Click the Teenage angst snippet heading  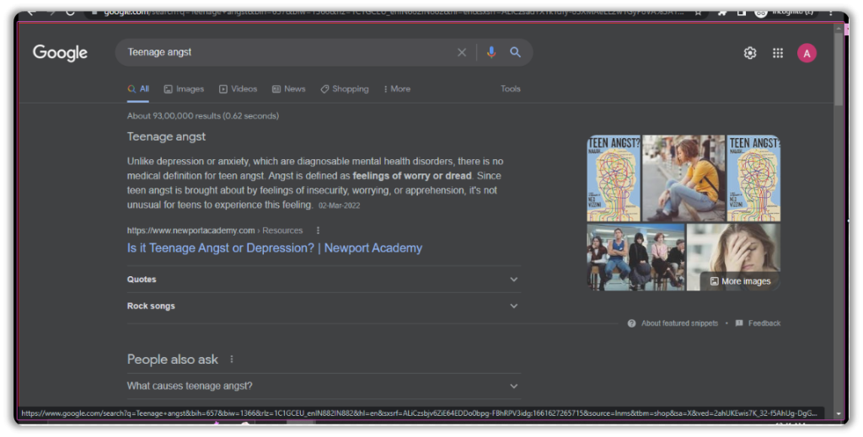click(x=166, y=136)
